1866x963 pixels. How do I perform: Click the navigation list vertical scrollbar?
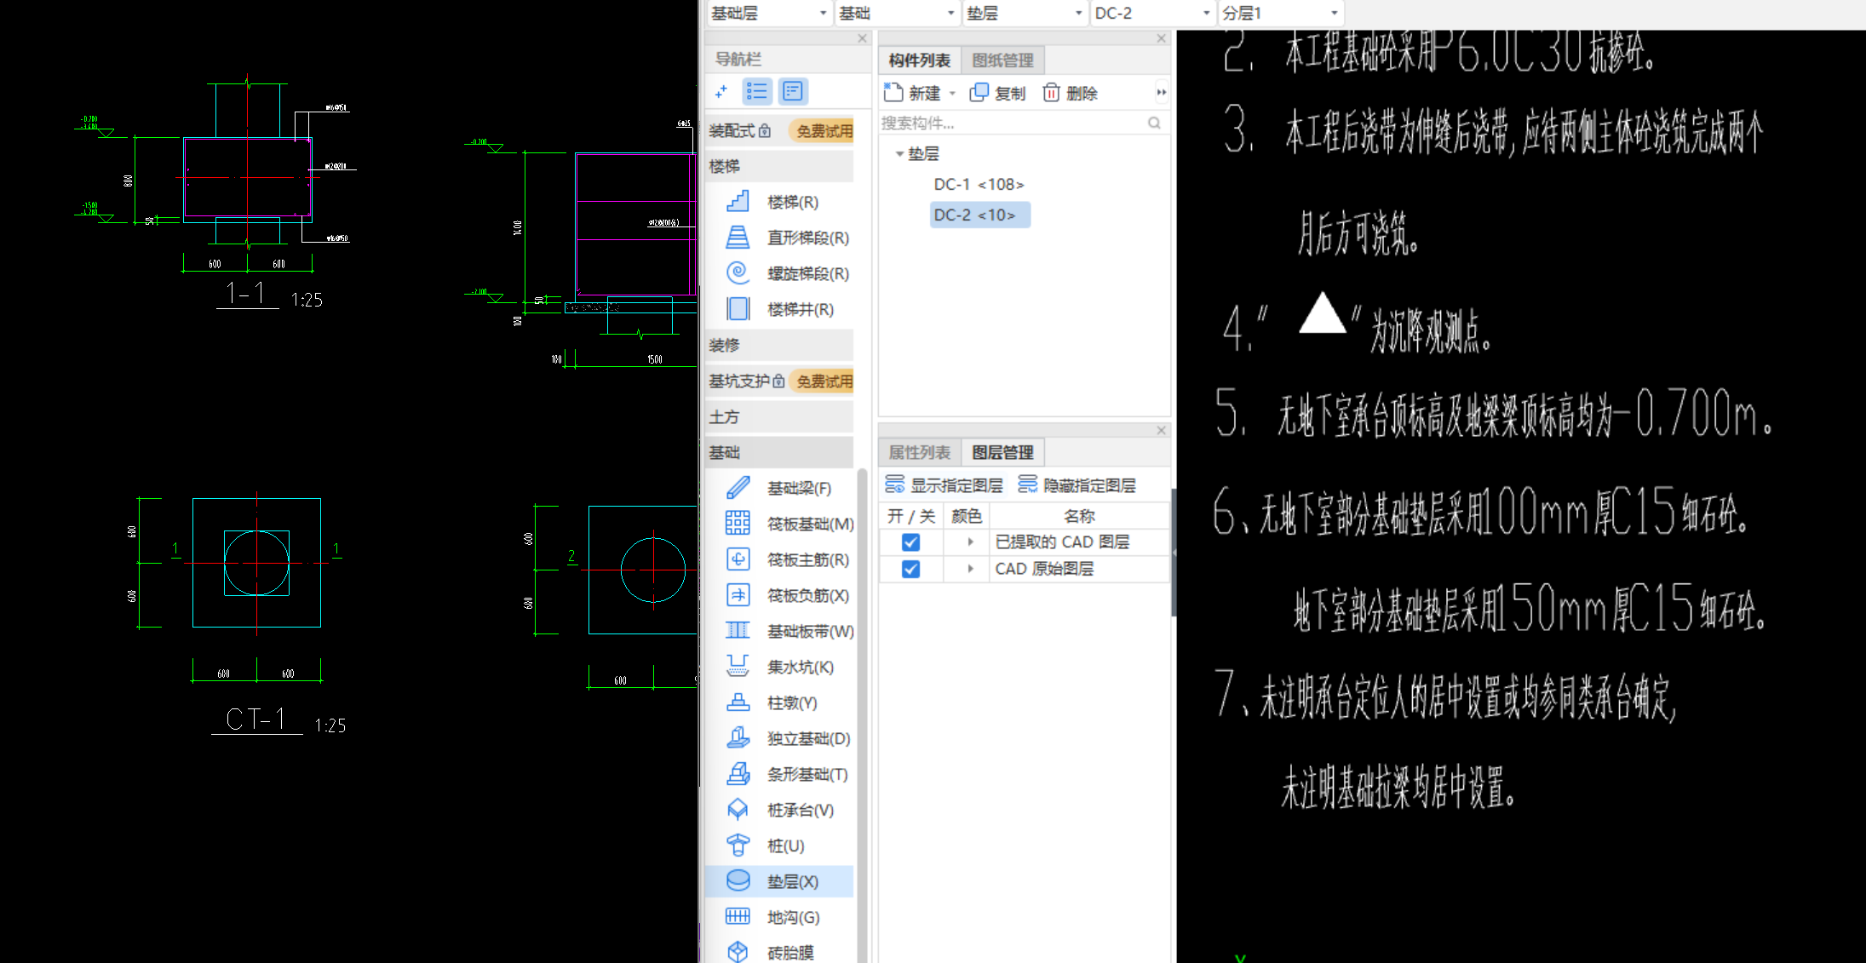click(861, 715)
